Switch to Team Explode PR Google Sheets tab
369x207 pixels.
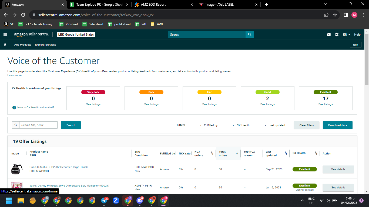pyautogui.click(x=99, y=5)
